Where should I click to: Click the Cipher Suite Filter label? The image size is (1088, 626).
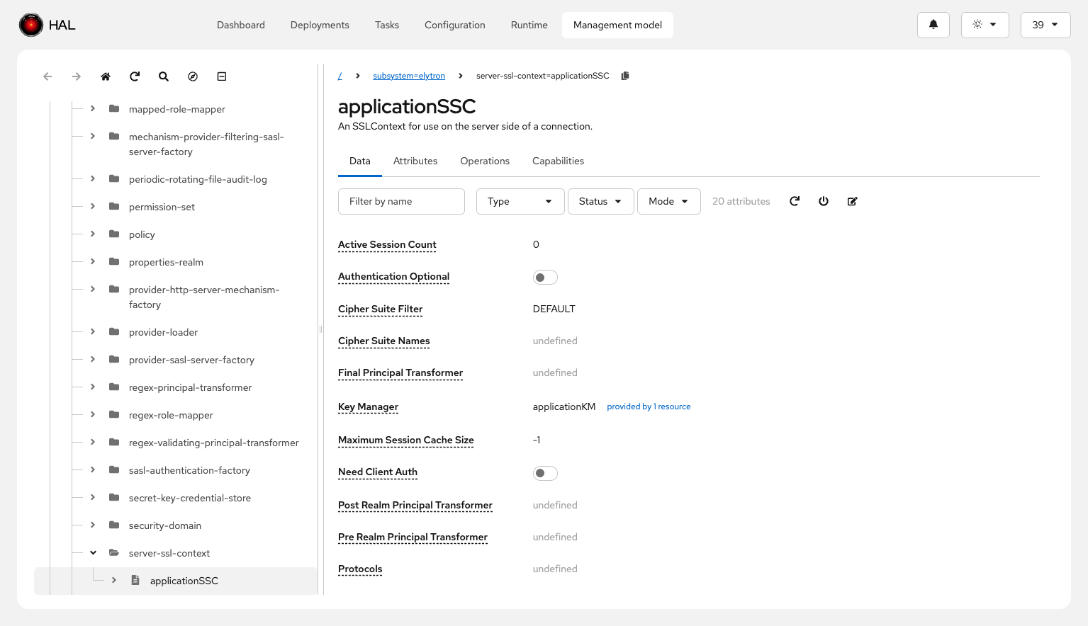380,309
